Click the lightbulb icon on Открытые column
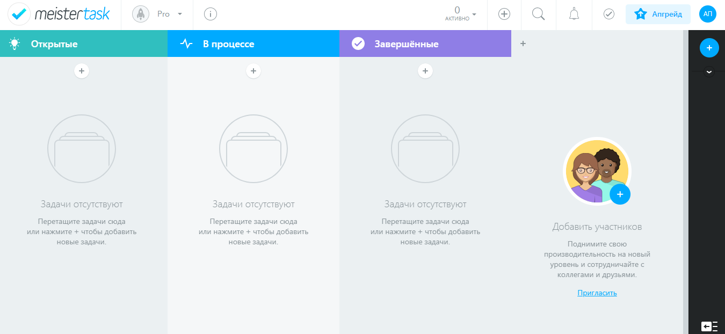The width and height of the screenshot is (725, 334). click(x=15, y=43)
